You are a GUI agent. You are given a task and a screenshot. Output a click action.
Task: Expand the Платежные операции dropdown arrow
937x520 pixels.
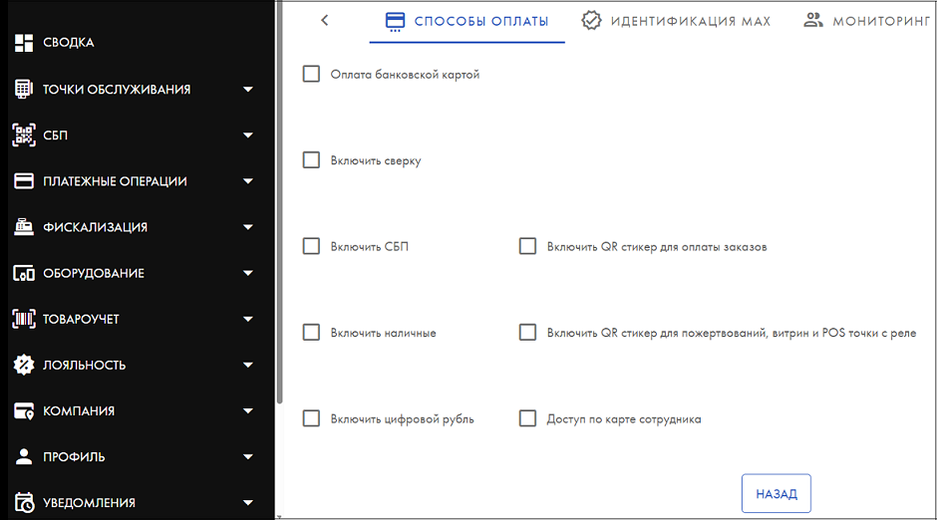[248, 181]
